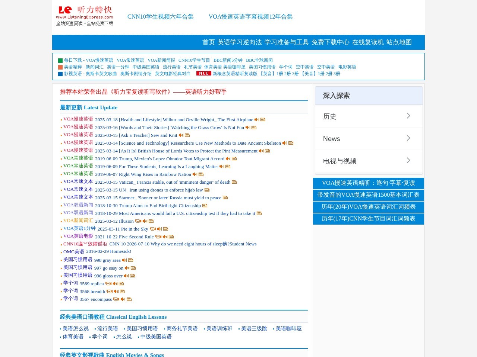Click text icon for Laughing Matter article
Viewport: 477px width, 357px height.
click(228, 167)
